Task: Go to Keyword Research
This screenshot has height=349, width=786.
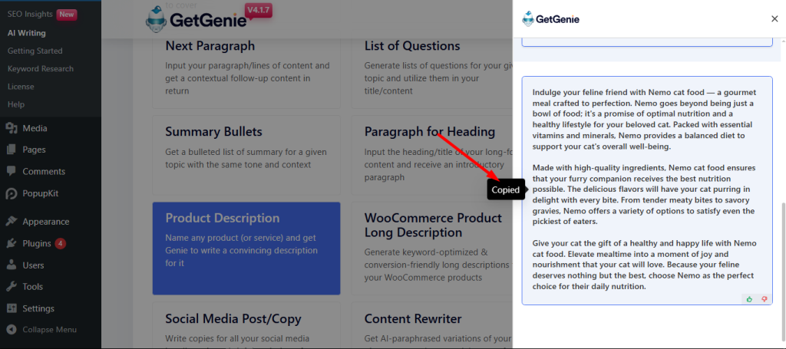Action: point(41,68)
